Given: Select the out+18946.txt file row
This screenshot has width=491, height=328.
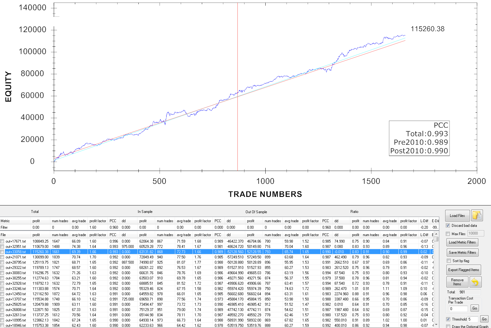Looking at the screenshot, I should click(217, 326).
